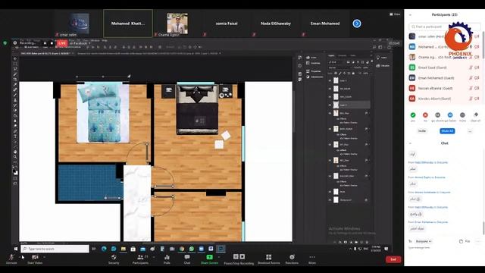Click the Invite button
The width and height of the screenshot is (485, 273).
tap(422, 131)
